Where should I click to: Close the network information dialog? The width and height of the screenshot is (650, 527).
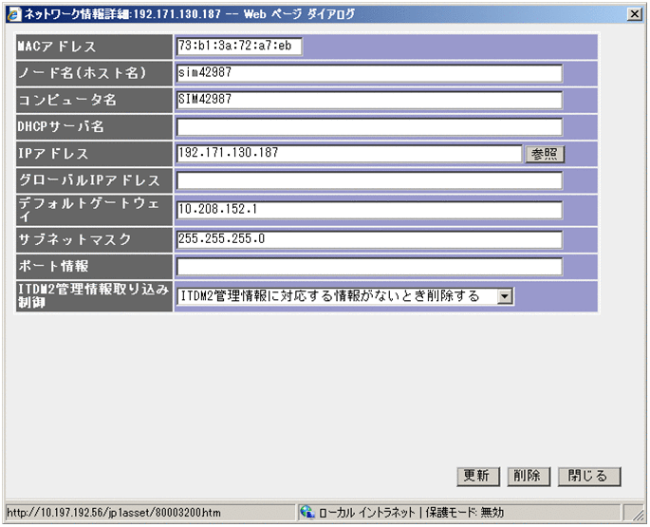point(635,14)
